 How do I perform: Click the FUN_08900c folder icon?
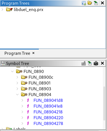click(24, 77)
